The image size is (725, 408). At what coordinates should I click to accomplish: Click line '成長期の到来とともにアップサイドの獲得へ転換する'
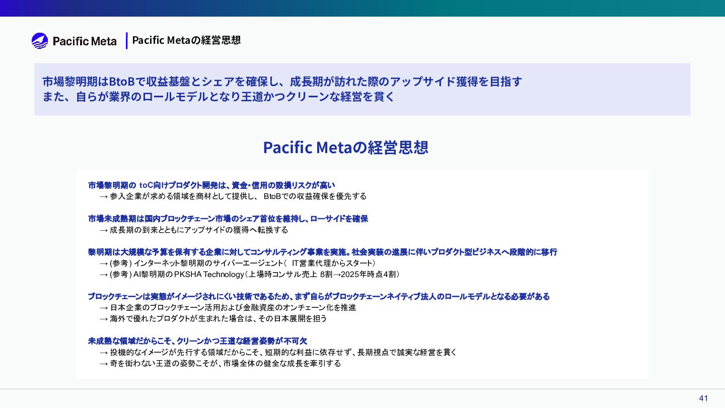(x=194, y=230)
